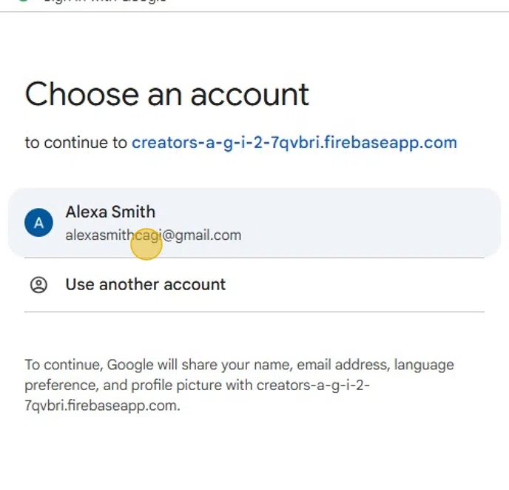Click the word "Google" in the disclaimer

coord(129,365)
